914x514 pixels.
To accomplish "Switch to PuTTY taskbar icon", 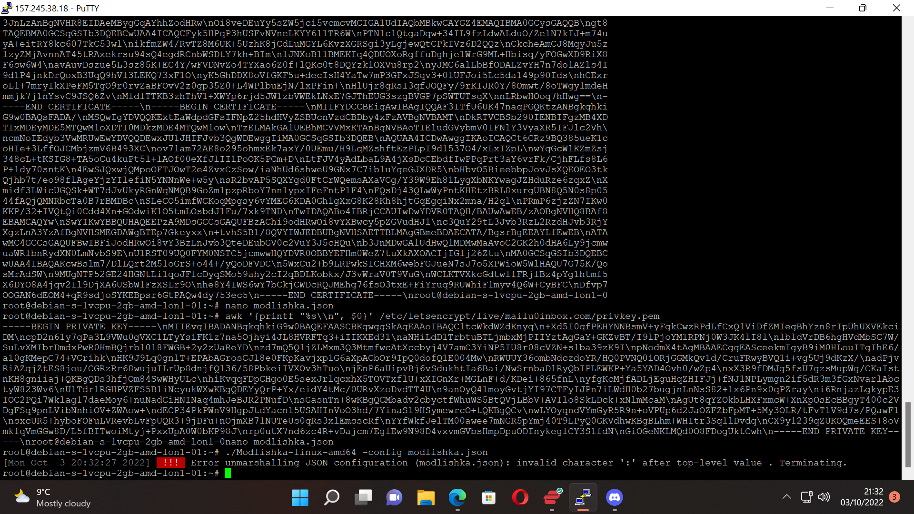I will [583, 498].
